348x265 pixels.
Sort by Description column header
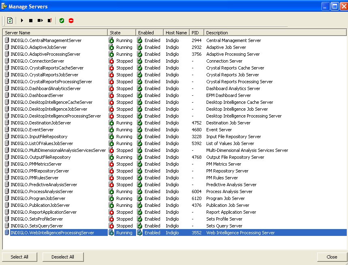pyautogui.click(x=275, y=33)
